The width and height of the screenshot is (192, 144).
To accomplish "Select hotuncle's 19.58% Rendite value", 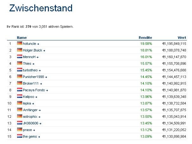I will coord(146,44).
